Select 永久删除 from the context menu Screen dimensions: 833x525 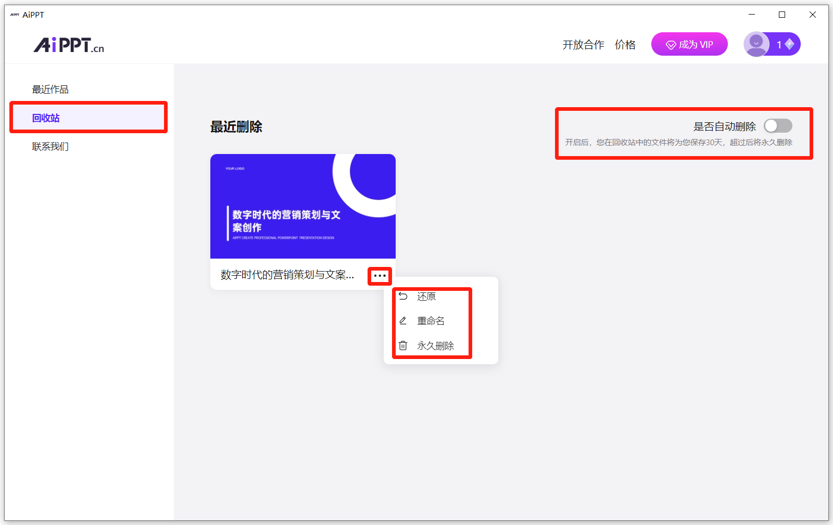coord(435,345)
